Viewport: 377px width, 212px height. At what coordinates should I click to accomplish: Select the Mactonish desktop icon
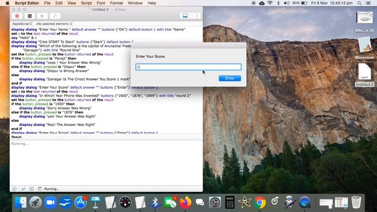click(x=365, y=48)
